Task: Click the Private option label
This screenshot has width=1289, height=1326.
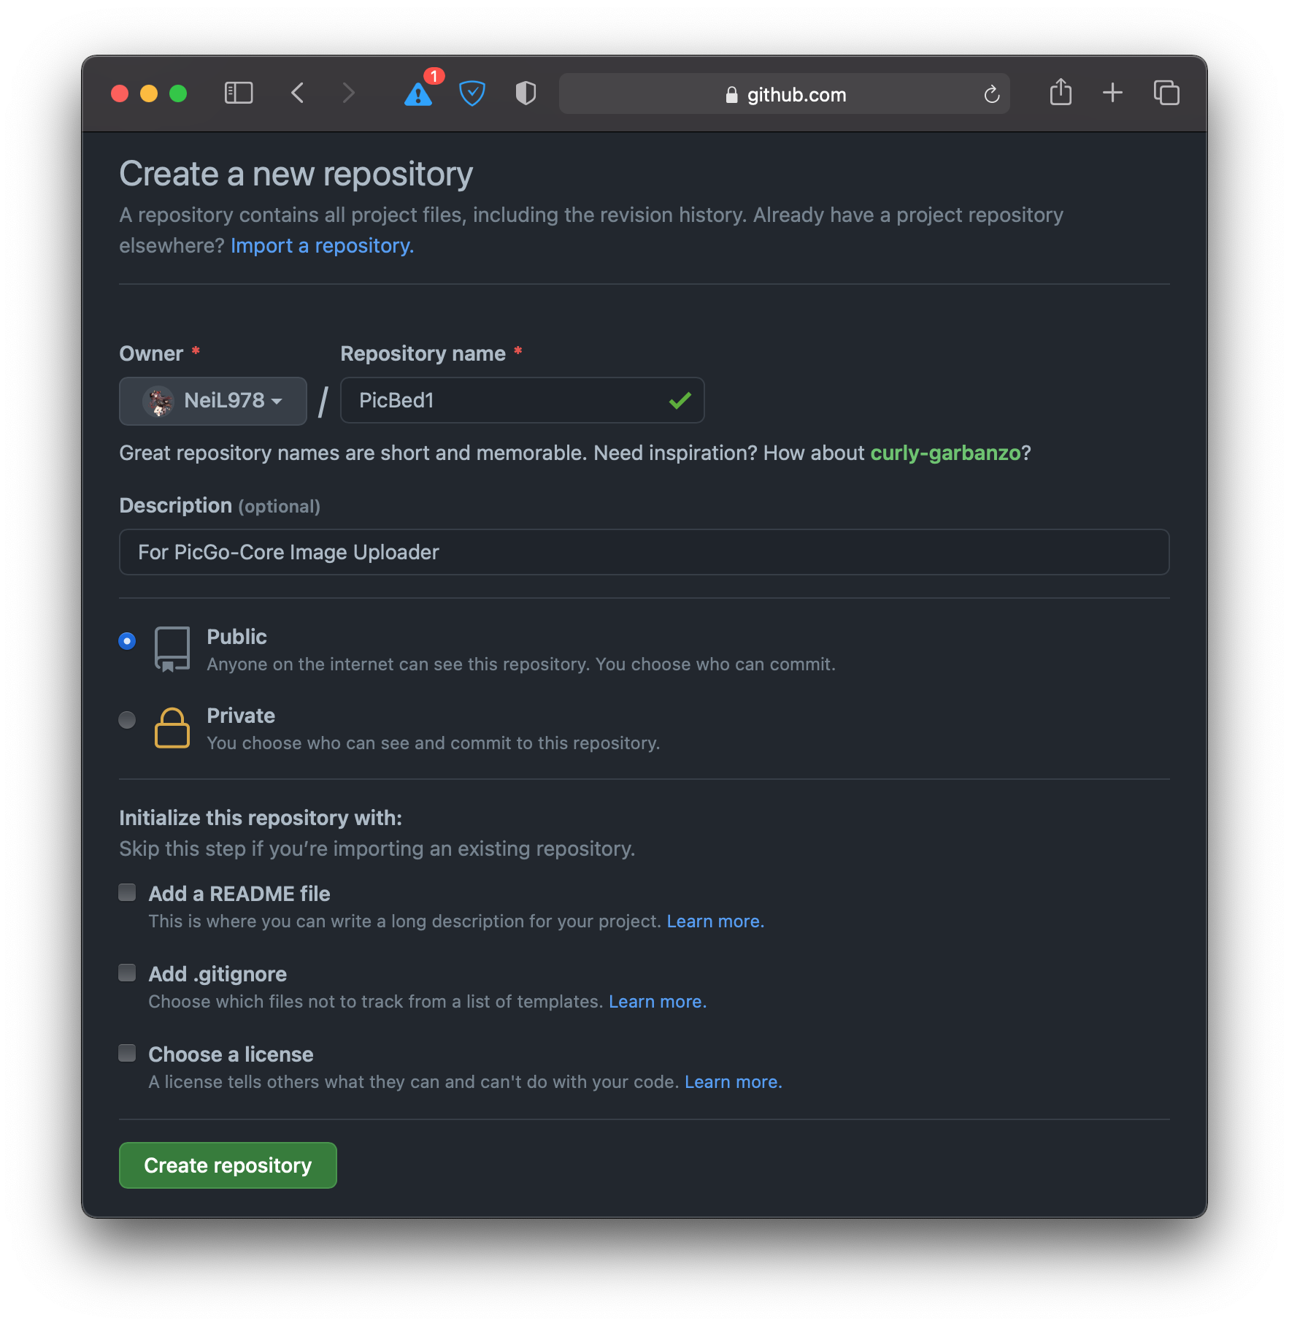Action: pyautogui.click(x=241, y=716)
